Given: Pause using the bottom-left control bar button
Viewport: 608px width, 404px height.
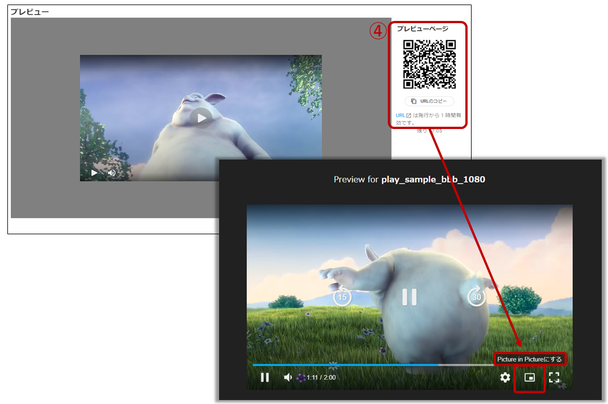Looking at the screenshot, I should tap(264, 377).
